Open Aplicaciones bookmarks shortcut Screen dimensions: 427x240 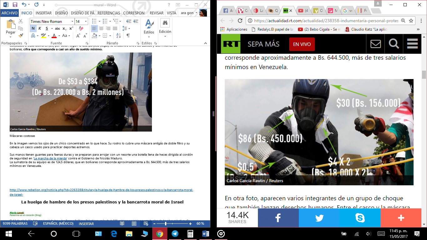pyautogui.click(x=234, y=29)
